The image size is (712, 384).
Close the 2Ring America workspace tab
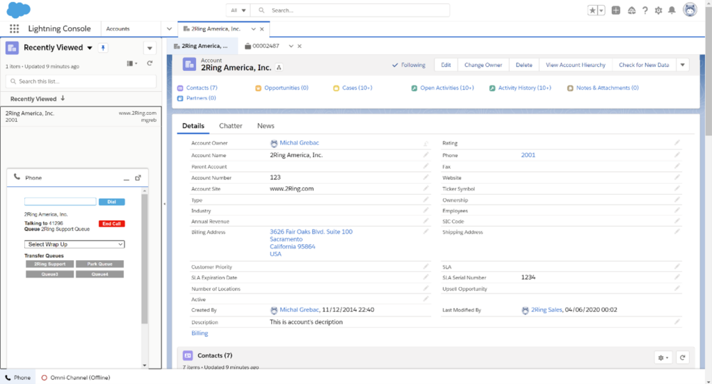click(262, 29)
